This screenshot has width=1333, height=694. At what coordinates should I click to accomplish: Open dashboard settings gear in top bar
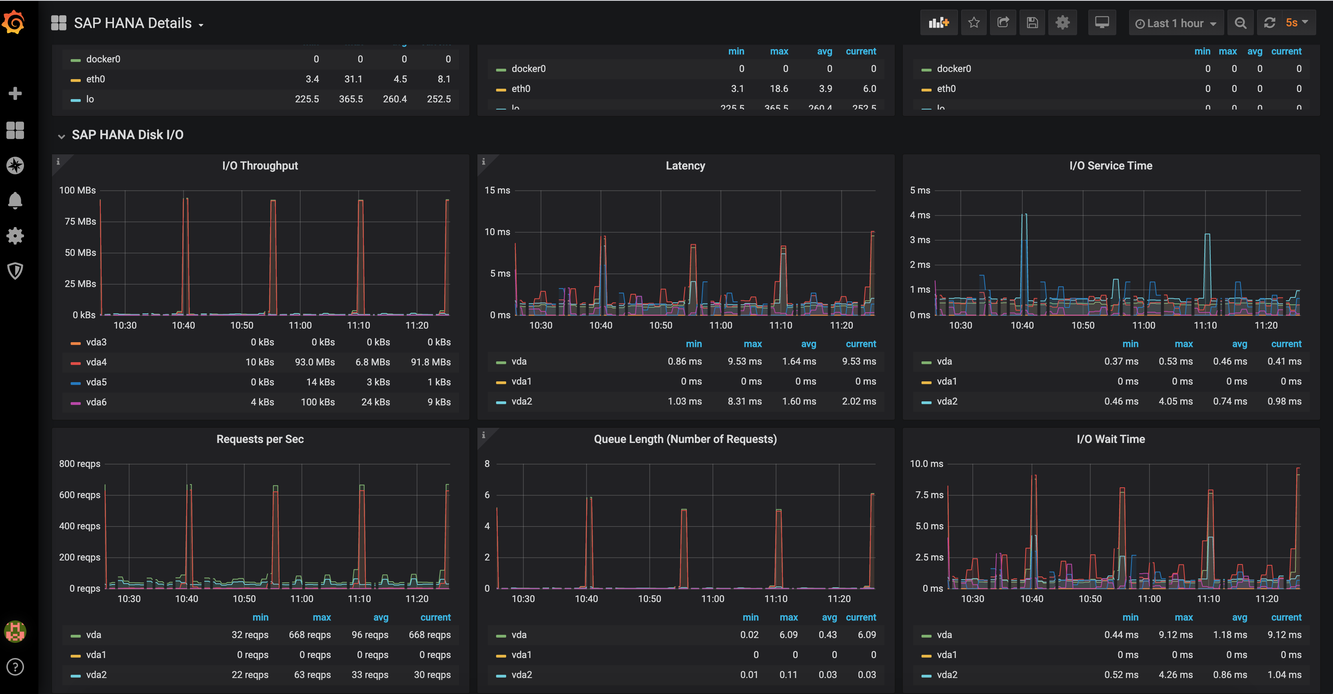[1062, 23]
